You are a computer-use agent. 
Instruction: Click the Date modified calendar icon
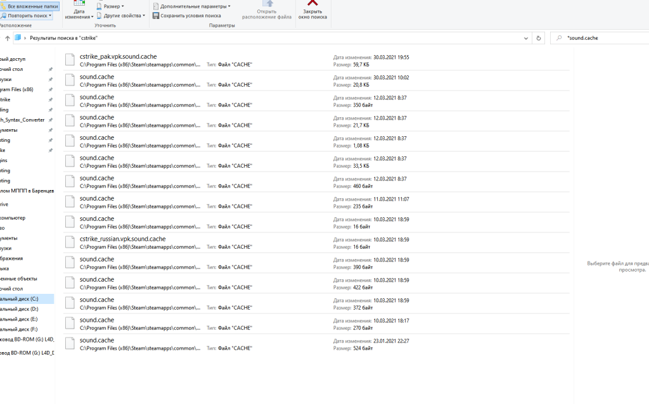pos(79,3)
